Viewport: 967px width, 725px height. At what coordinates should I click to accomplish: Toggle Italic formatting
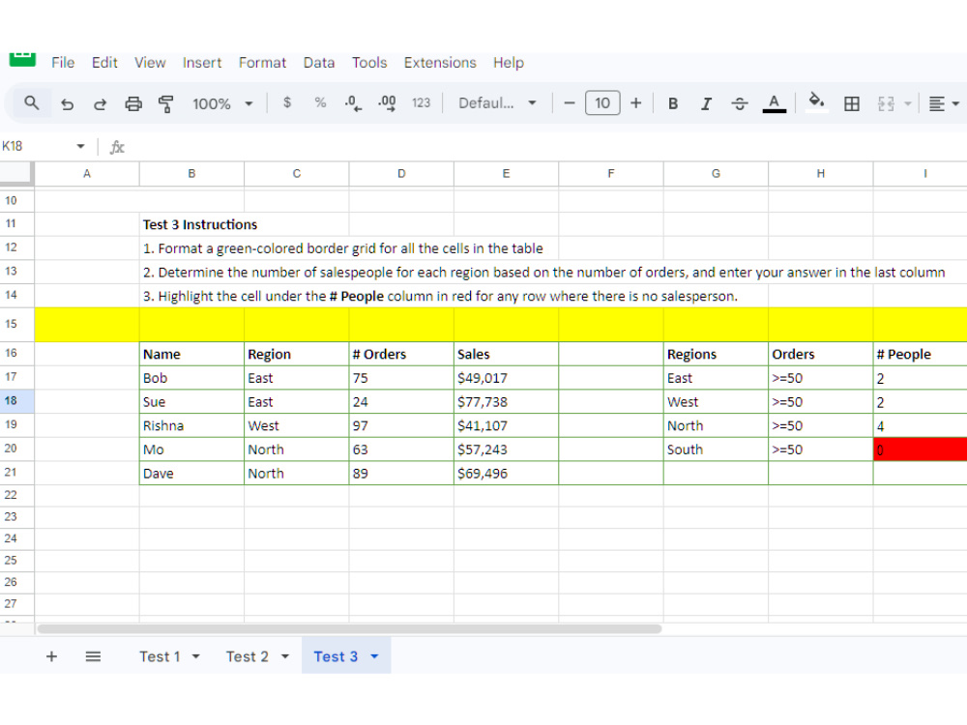point(706,103)
